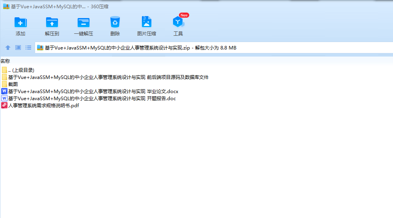The image size is (393, 218).
Task: Select the '.. (上级目录)' row
Action: click(21, 70)
